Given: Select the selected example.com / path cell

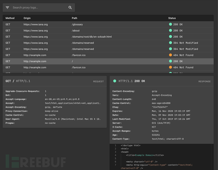Looking at the screenshot, I should click(x=72, y=61).
